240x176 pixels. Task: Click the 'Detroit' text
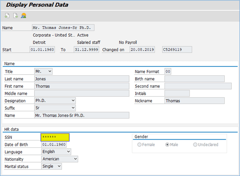click(x=39, y=42)
